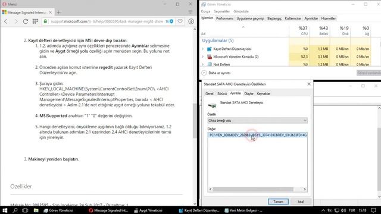Click the SATA AHCI device icon

(x=212, y=106)
